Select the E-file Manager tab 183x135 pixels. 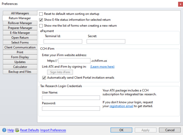[20, 33]
